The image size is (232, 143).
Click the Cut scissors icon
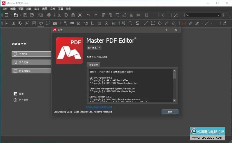(59, 15)
